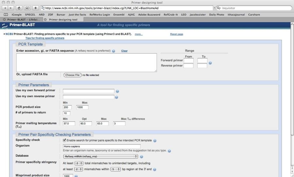294x177 pixels.
Task: Open Tips for finding specific primers link
Action: point(45,38)
